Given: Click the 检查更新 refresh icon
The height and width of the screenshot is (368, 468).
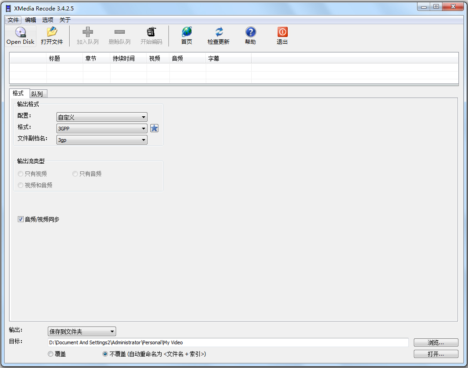Looking at the screenshot, I should pyautogui.click(x=219, y=31).
